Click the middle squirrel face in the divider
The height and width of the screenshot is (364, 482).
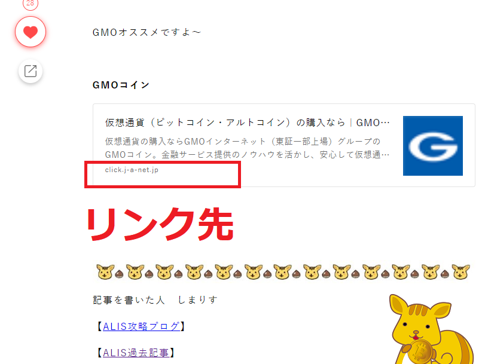pyautogui.click(x=283, y=272)
